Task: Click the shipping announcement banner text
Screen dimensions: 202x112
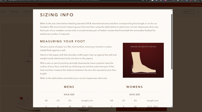Action: [x=19, y=5]
